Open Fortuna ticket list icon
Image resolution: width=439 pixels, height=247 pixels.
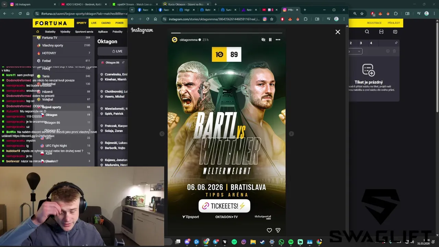pos(381,32)
